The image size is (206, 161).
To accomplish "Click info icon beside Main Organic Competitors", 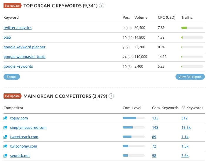I will coord(111,96).
